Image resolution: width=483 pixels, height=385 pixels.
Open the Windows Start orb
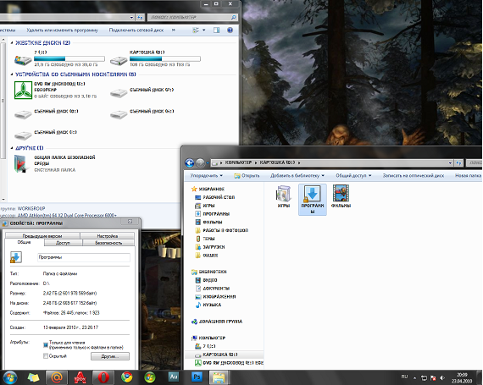(10, 377)
